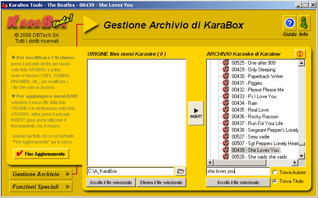Viewport: 318px width, 198px height.
Task: Click the archive vertical scrollbar thumb
Action: click(302, 144)
